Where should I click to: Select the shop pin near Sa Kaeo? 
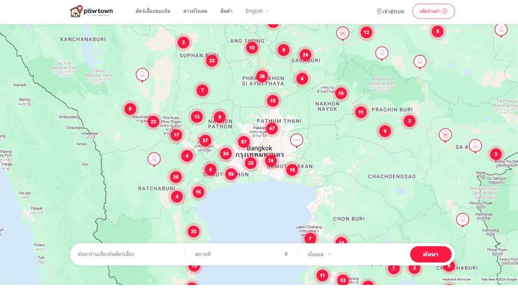coord(445,135)
